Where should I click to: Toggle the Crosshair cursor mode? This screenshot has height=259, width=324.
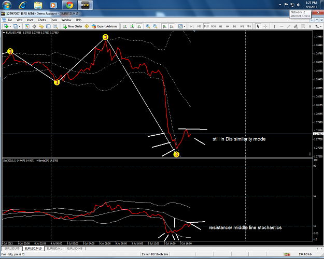click(265, 26)
